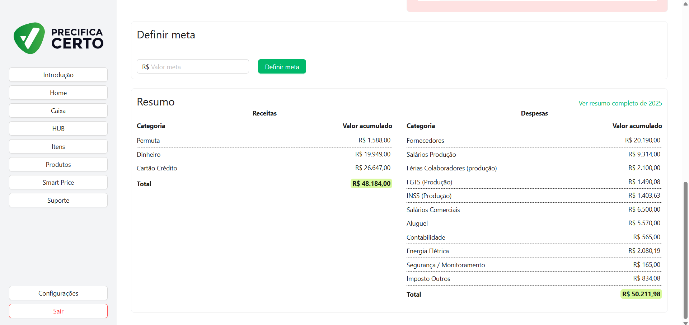Select the Fornecedores expense row
The height and width of the screenshot is (325, 689).
534,141
